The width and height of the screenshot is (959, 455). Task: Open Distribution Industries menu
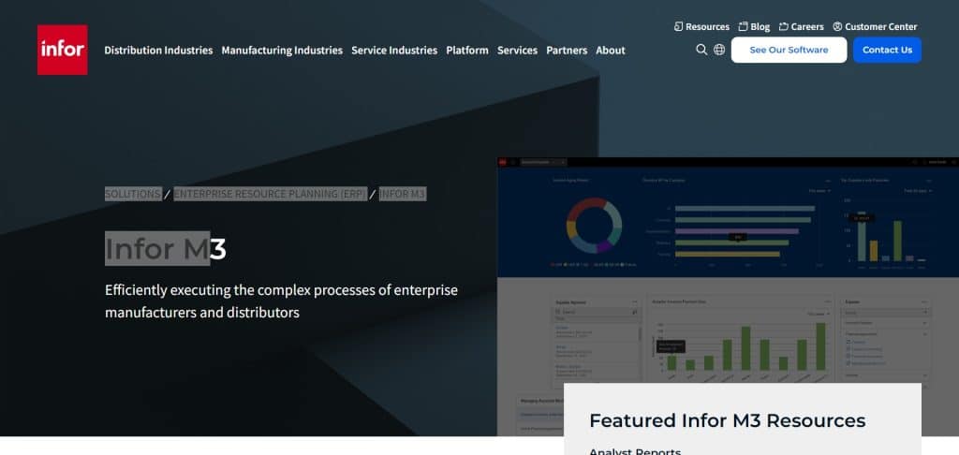(x=158, y=51)
